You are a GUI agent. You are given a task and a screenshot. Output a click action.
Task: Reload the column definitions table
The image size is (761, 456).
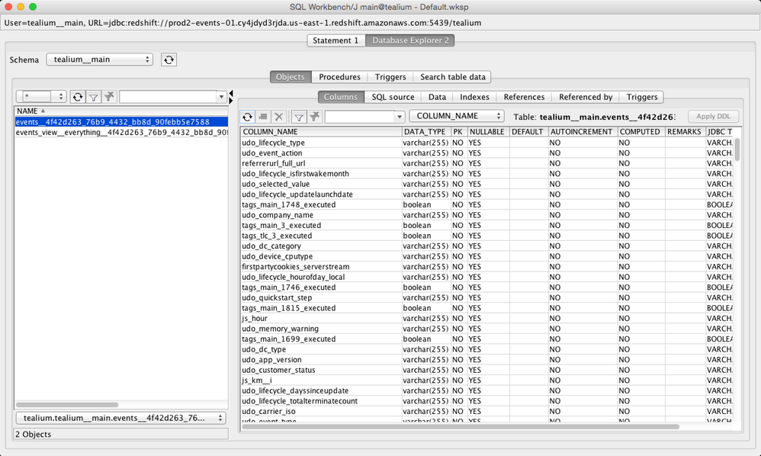(247, 117)
